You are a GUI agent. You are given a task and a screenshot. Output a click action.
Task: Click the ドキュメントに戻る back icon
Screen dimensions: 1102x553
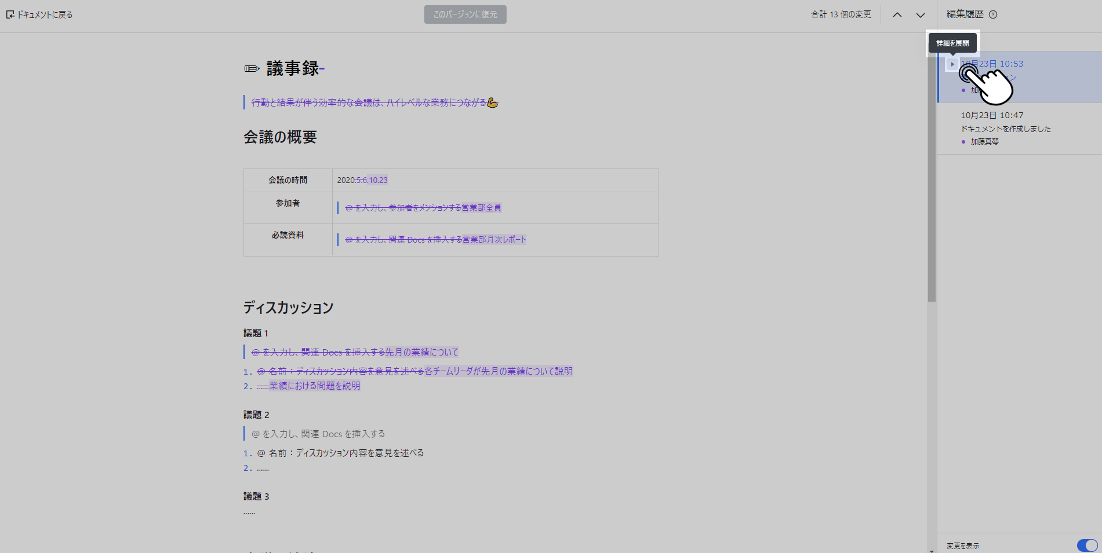pos(10,14)
